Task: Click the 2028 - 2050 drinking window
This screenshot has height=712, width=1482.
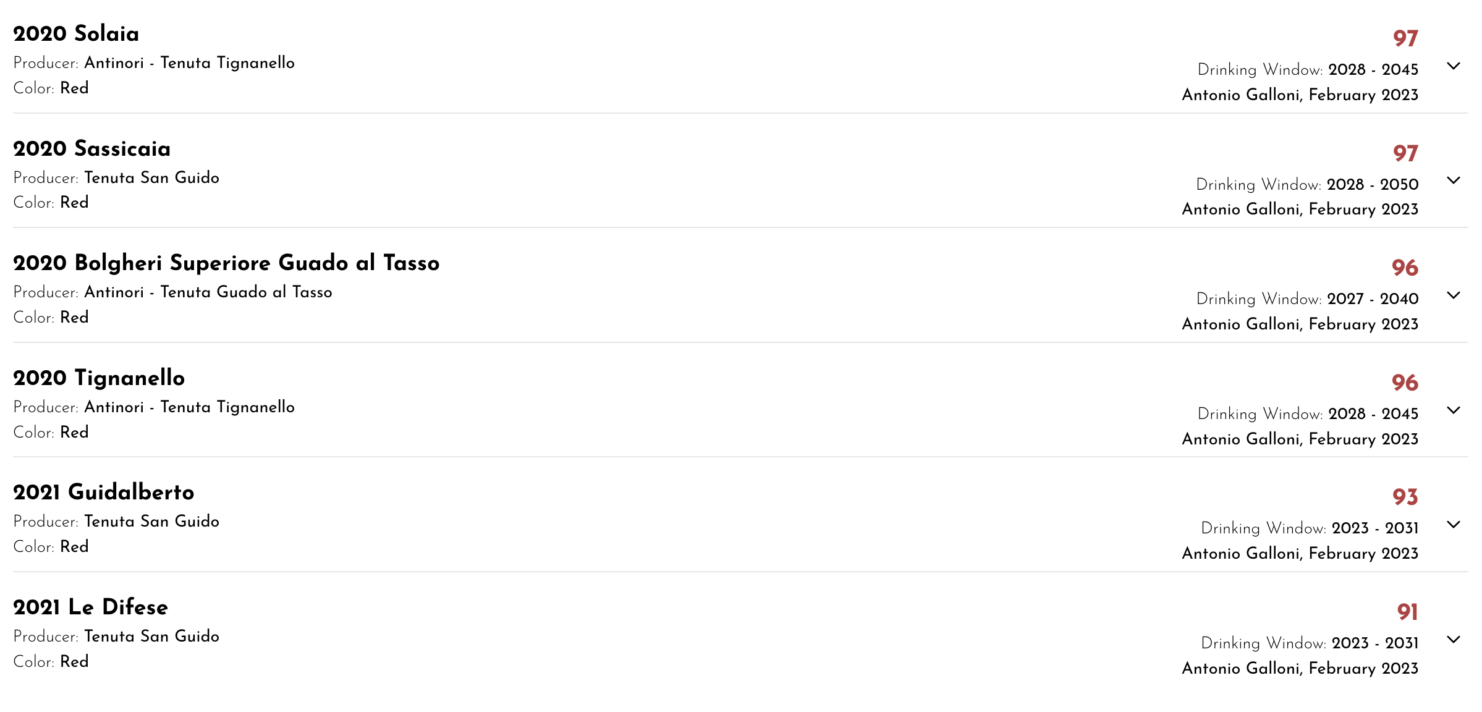Action: (1373, 184)
